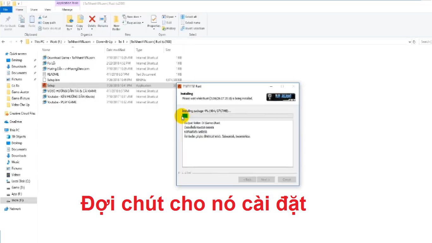Click Select all in the Select group

189,17
